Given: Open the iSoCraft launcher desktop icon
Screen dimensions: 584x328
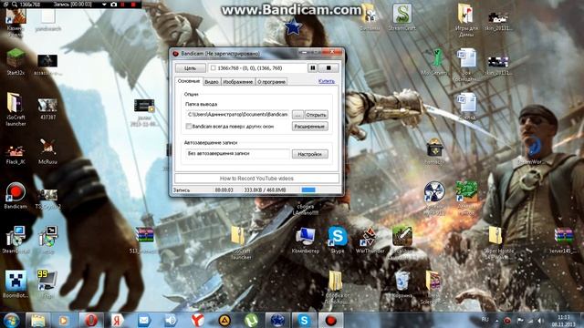Looking at the screenshot, I should (x=16, y=108).
